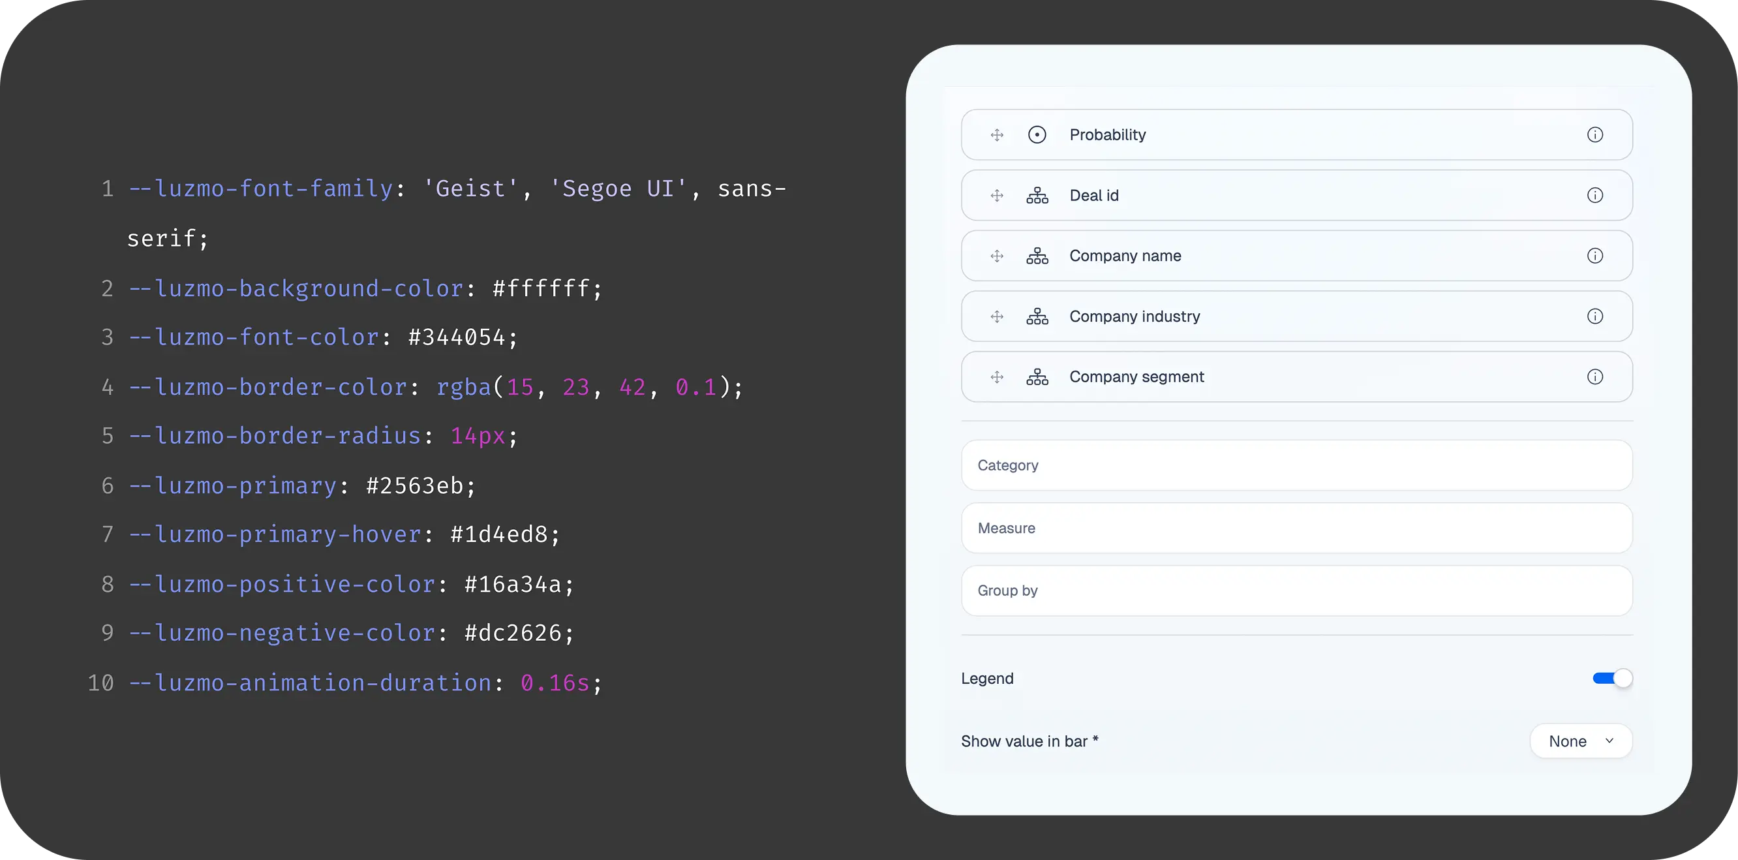
Task: Click the Deal id label
Action: pos(1093,196)
